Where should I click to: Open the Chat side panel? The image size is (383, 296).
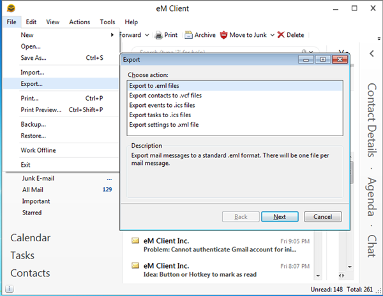372,246
